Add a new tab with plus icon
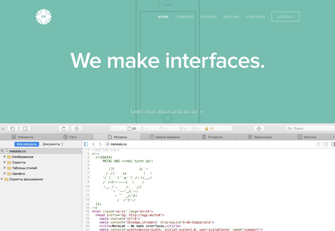This screenshot has width=335, height=231. 333,137
